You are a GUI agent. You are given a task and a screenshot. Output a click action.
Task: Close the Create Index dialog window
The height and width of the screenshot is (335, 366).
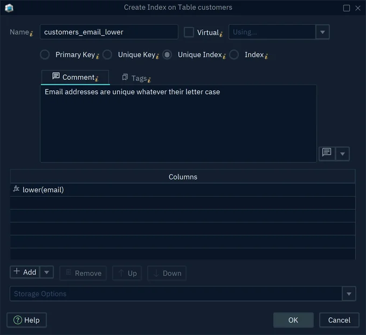[x=358, y=8]
